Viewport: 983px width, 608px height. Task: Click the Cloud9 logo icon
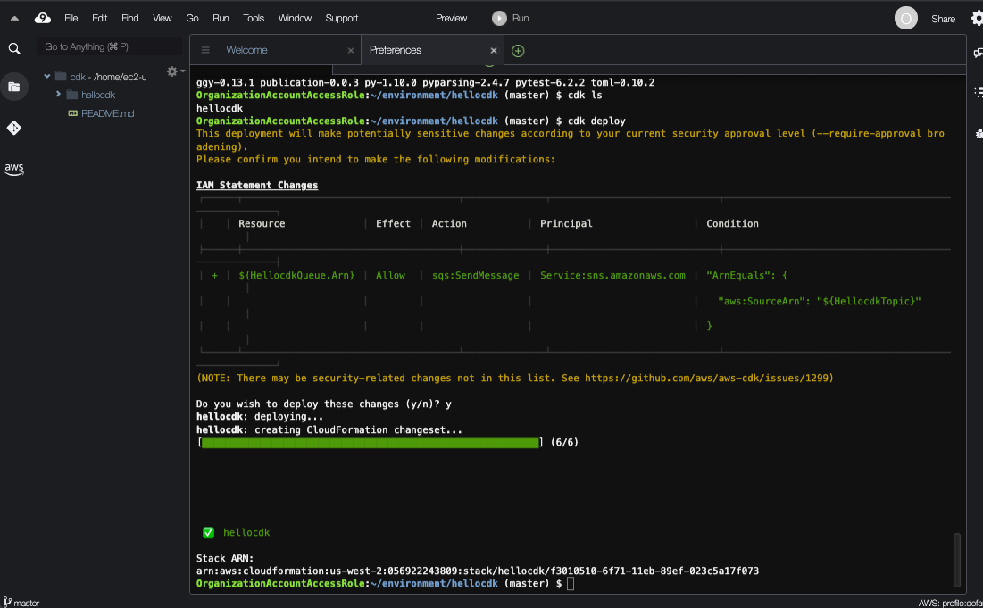(x=43, y=18)
